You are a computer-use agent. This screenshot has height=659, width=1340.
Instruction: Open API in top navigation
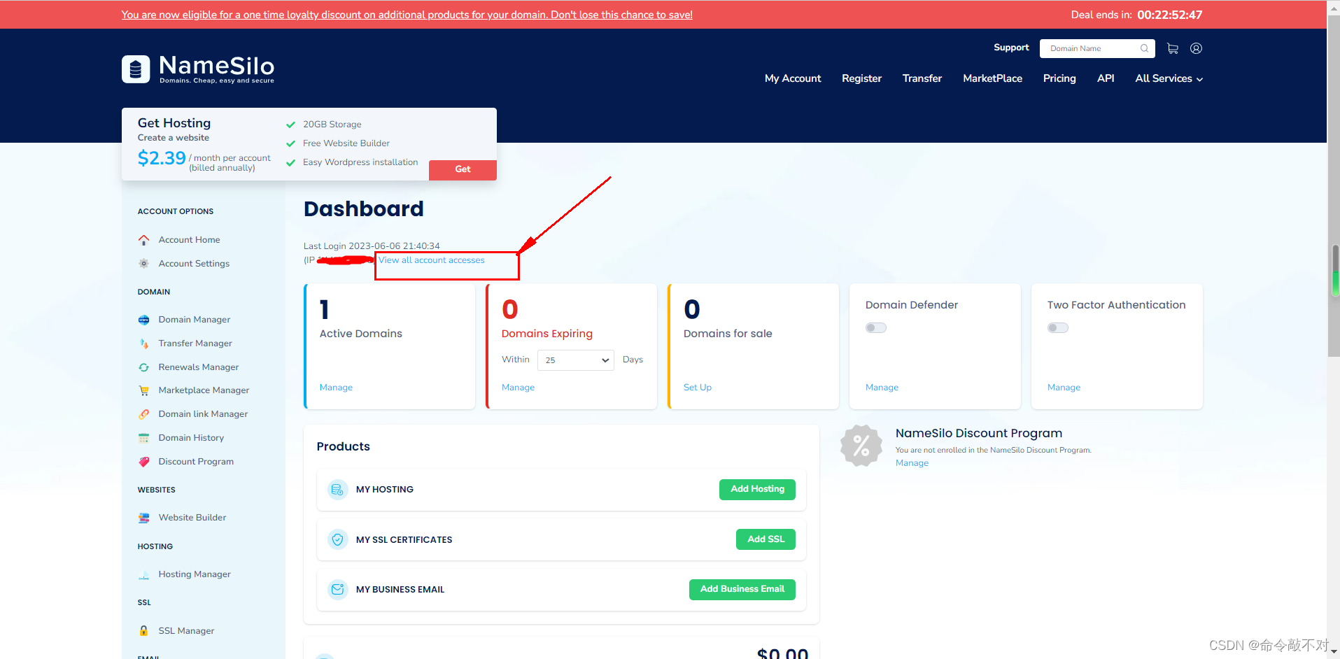pos(1106,78)
